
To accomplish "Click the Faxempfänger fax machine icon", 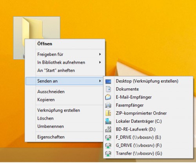I will pyautogui.click(x=108, y=105).
